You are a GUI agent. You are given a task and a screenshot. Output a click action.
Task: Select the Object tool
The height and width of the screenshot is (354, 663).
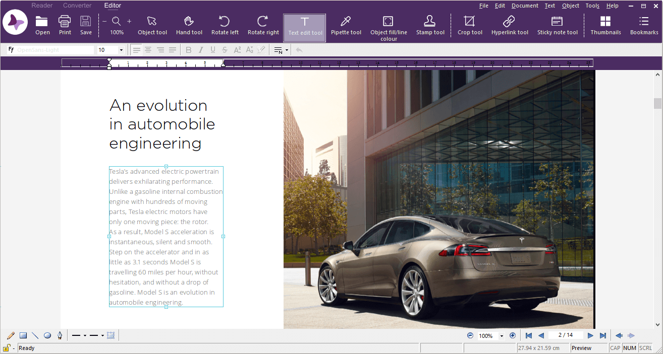[x=152, y=25]
